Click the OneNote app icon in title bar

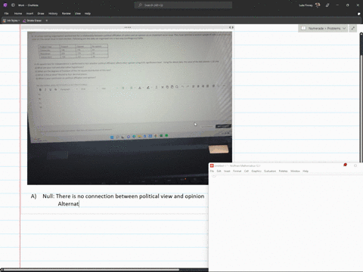point(5,5)
